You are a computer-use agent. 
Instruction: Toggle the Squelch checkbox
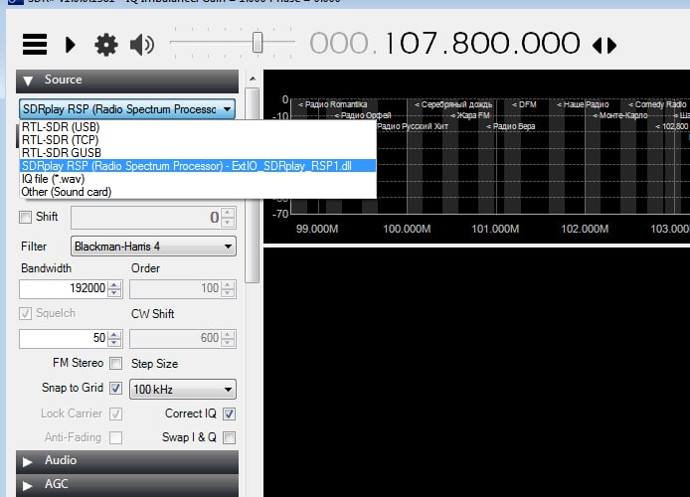pos(26,313)
